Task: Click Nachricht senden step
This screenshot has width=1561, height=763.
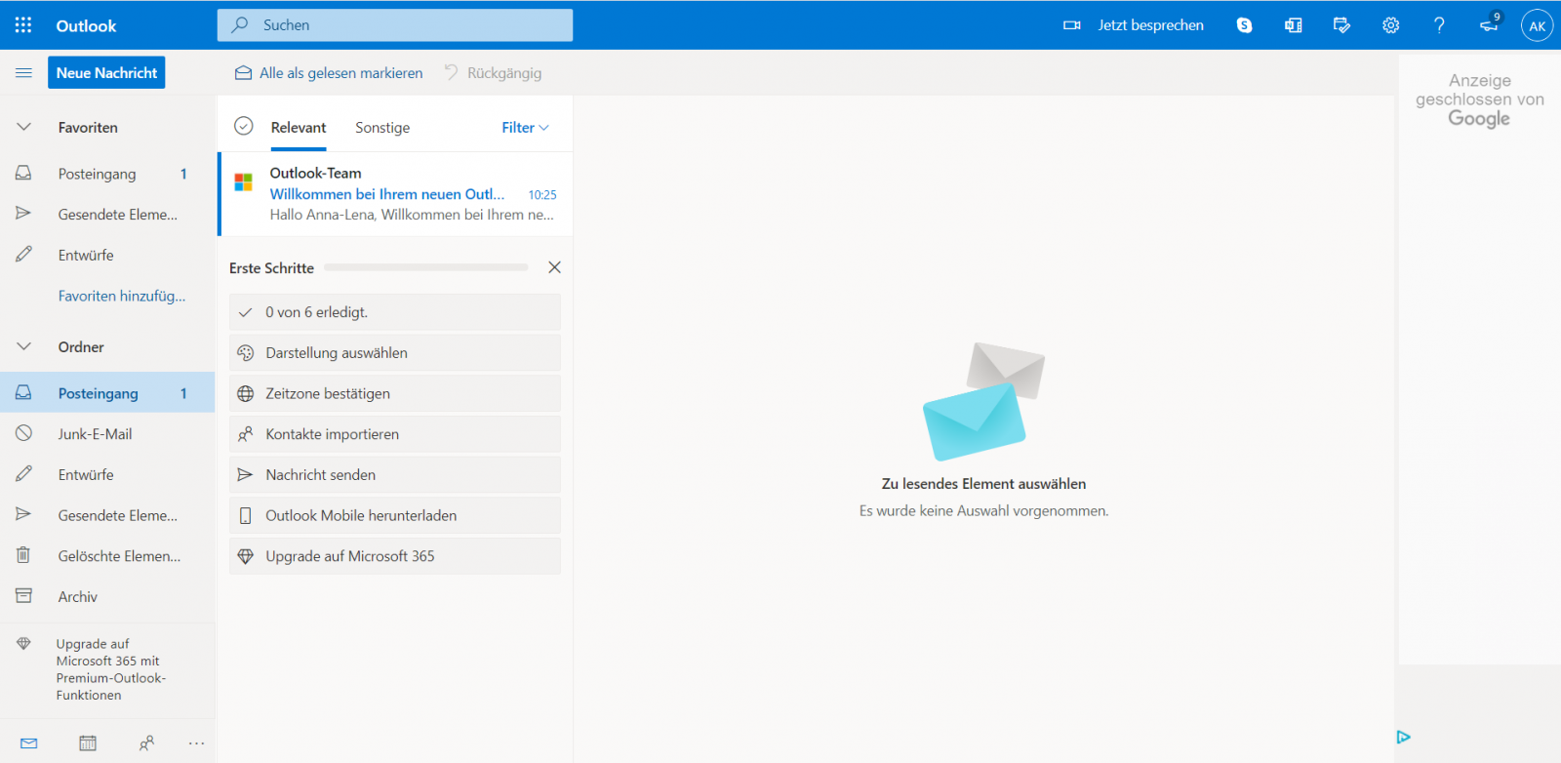Action: pos(395,475)
